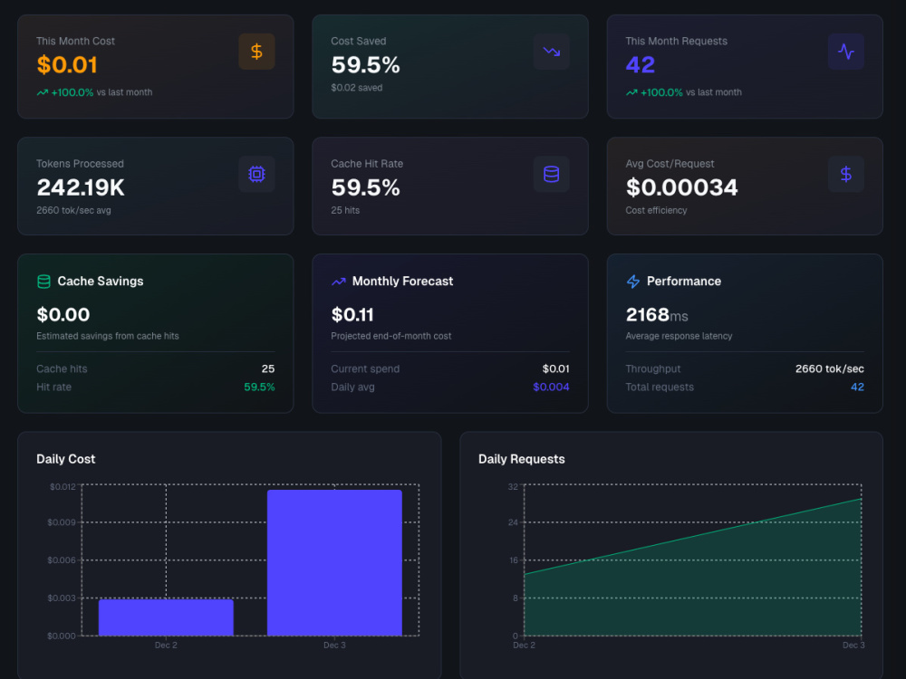Click "Projected end-of-month cost" text

point(391,336)
